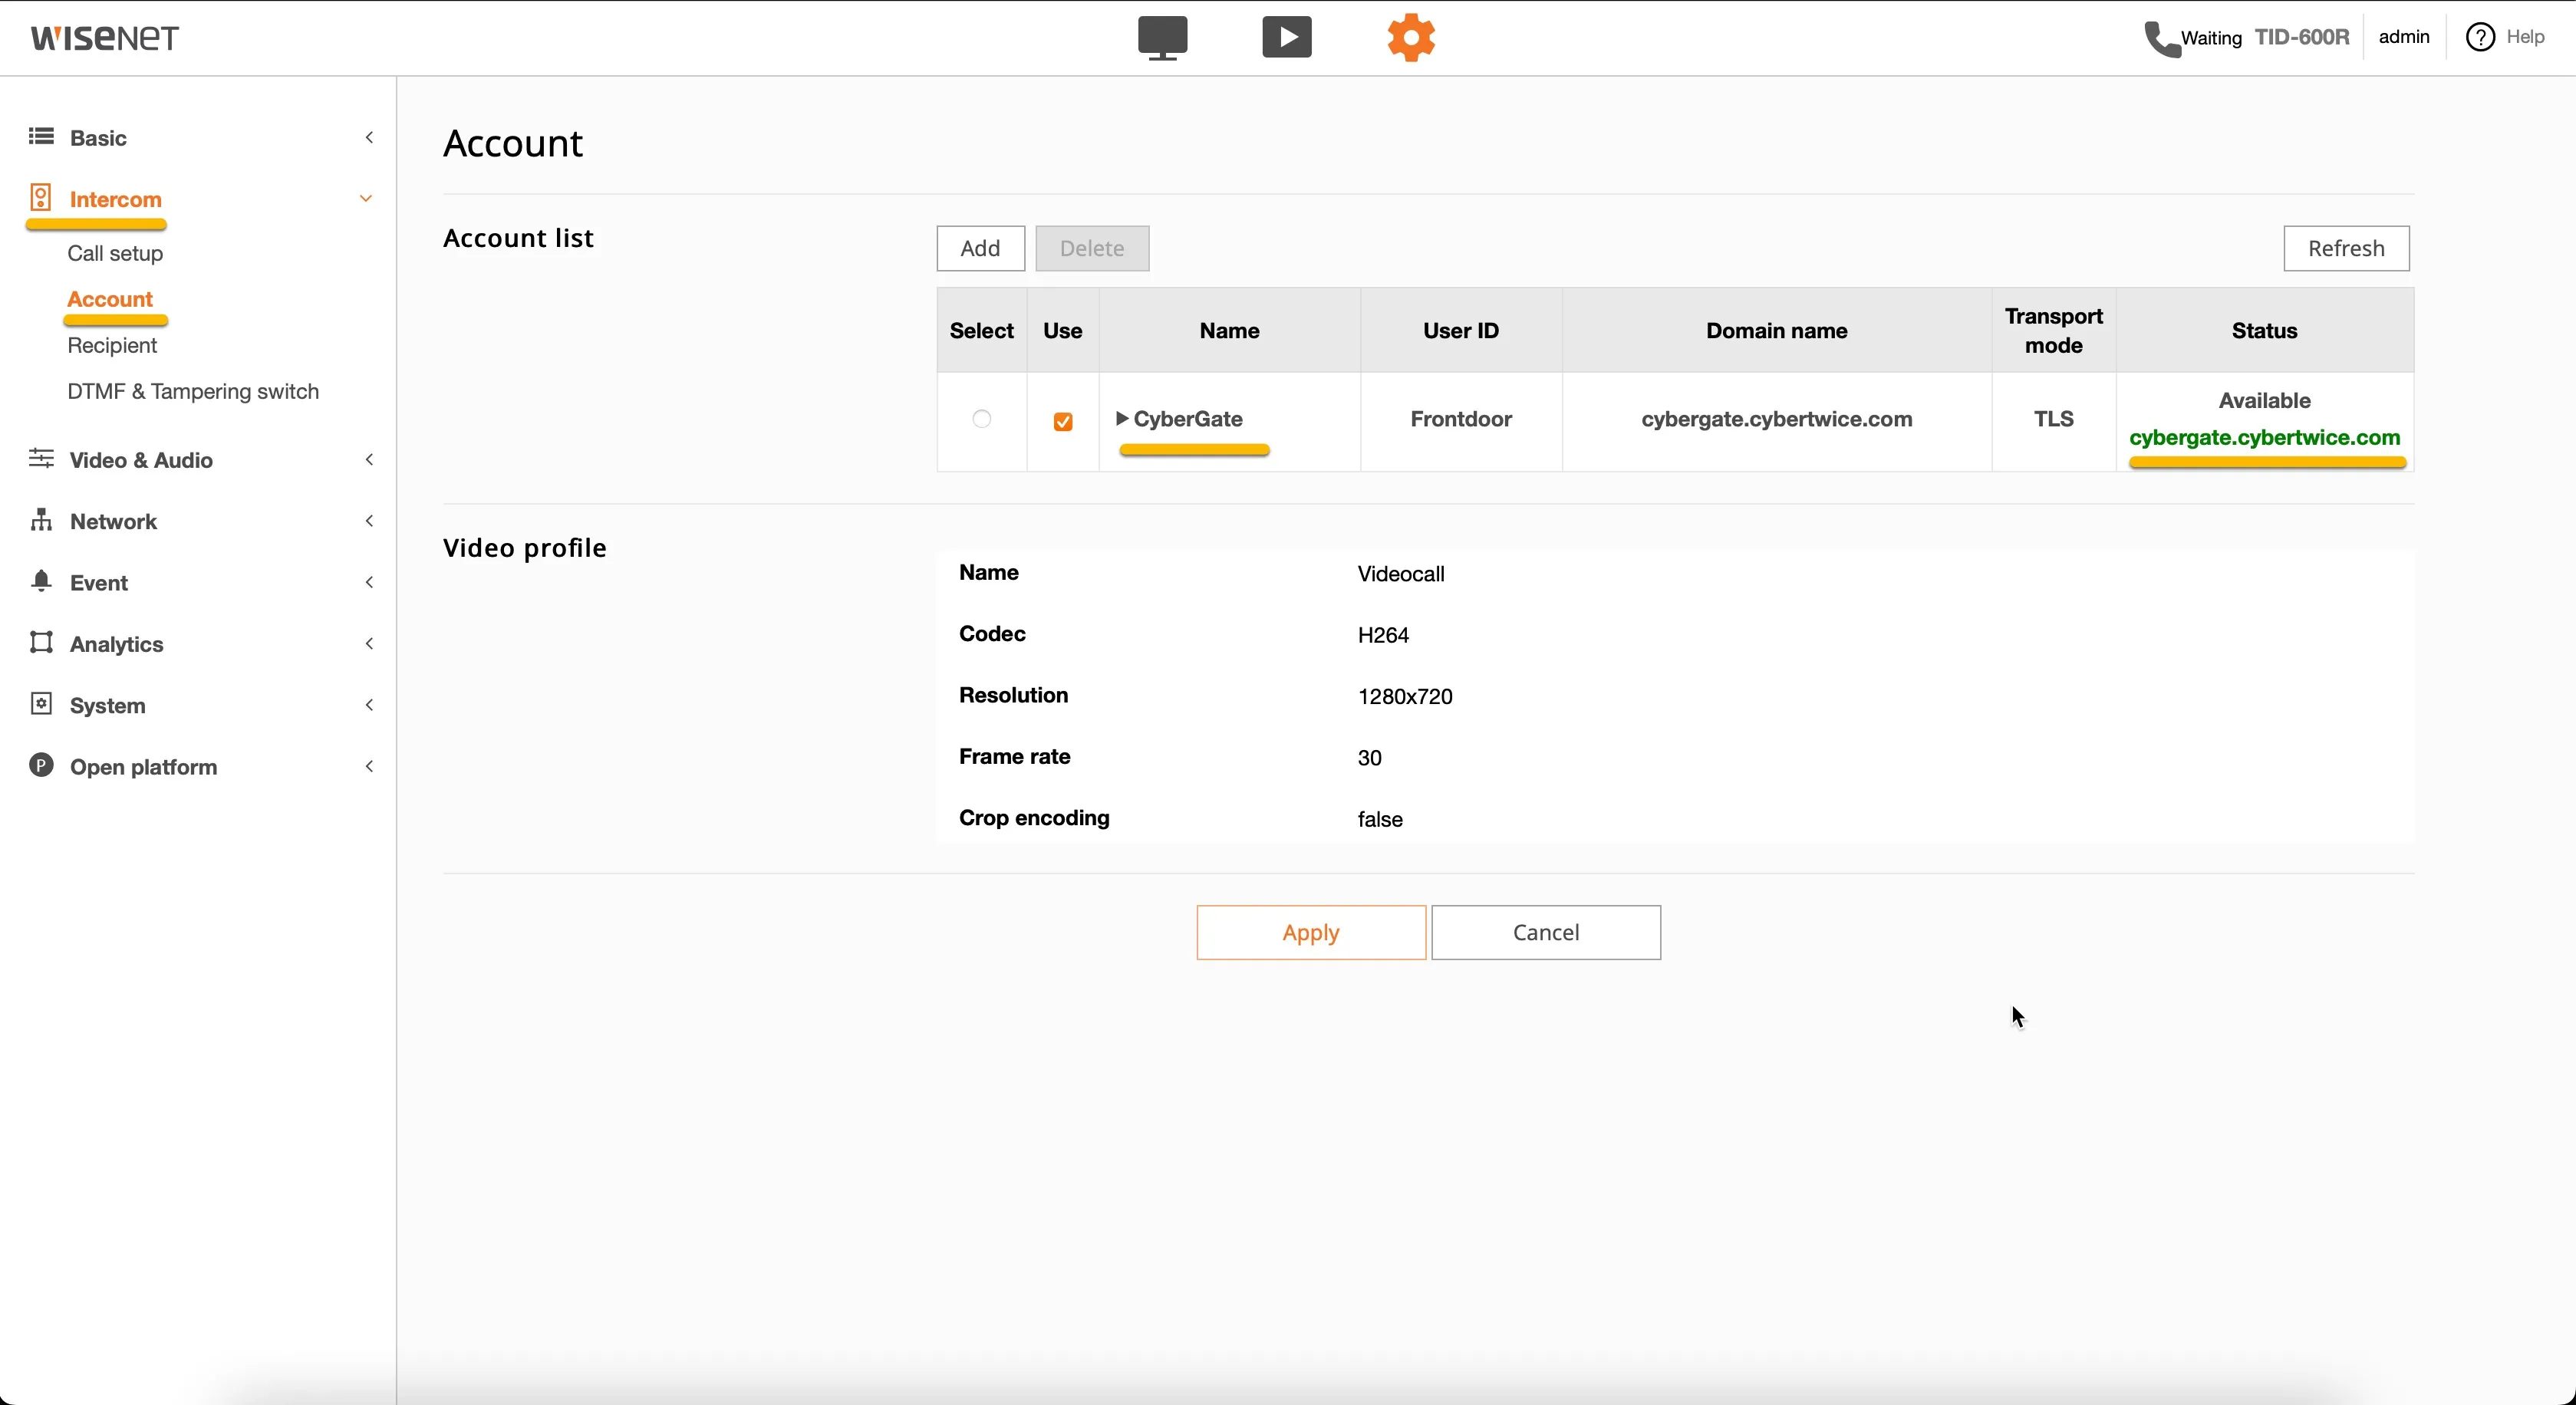2576x1405 pixels.
Task: Open the Call setup submenu
Action: tap(115, 253)
